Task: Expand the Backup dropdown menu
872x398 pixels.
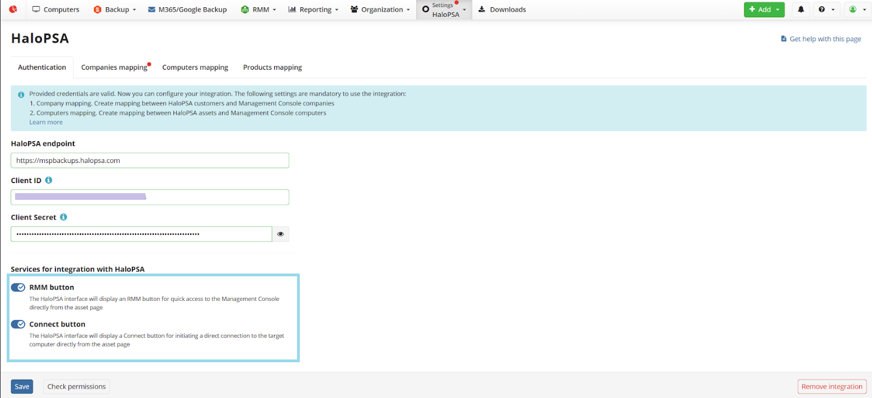Action: [x=115, y=9]
